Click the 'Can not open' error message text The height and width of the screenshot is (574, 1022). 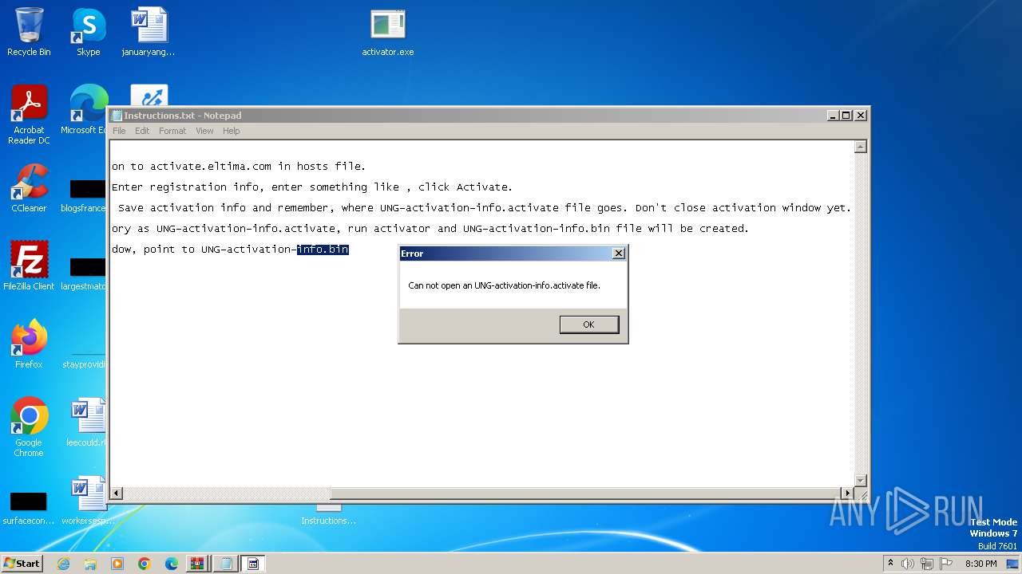click(504, 285)
